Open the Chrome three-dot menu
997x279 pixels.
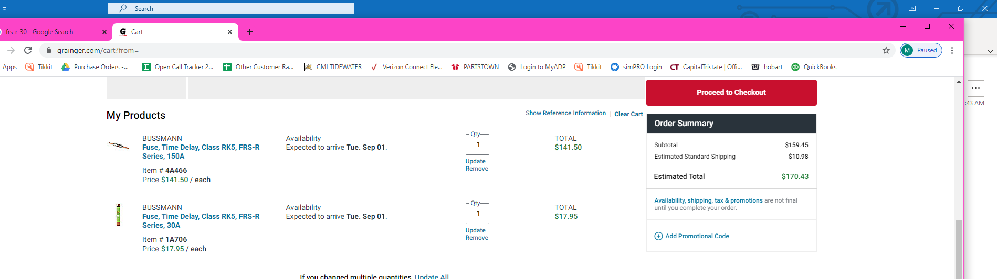pos(952,50)
